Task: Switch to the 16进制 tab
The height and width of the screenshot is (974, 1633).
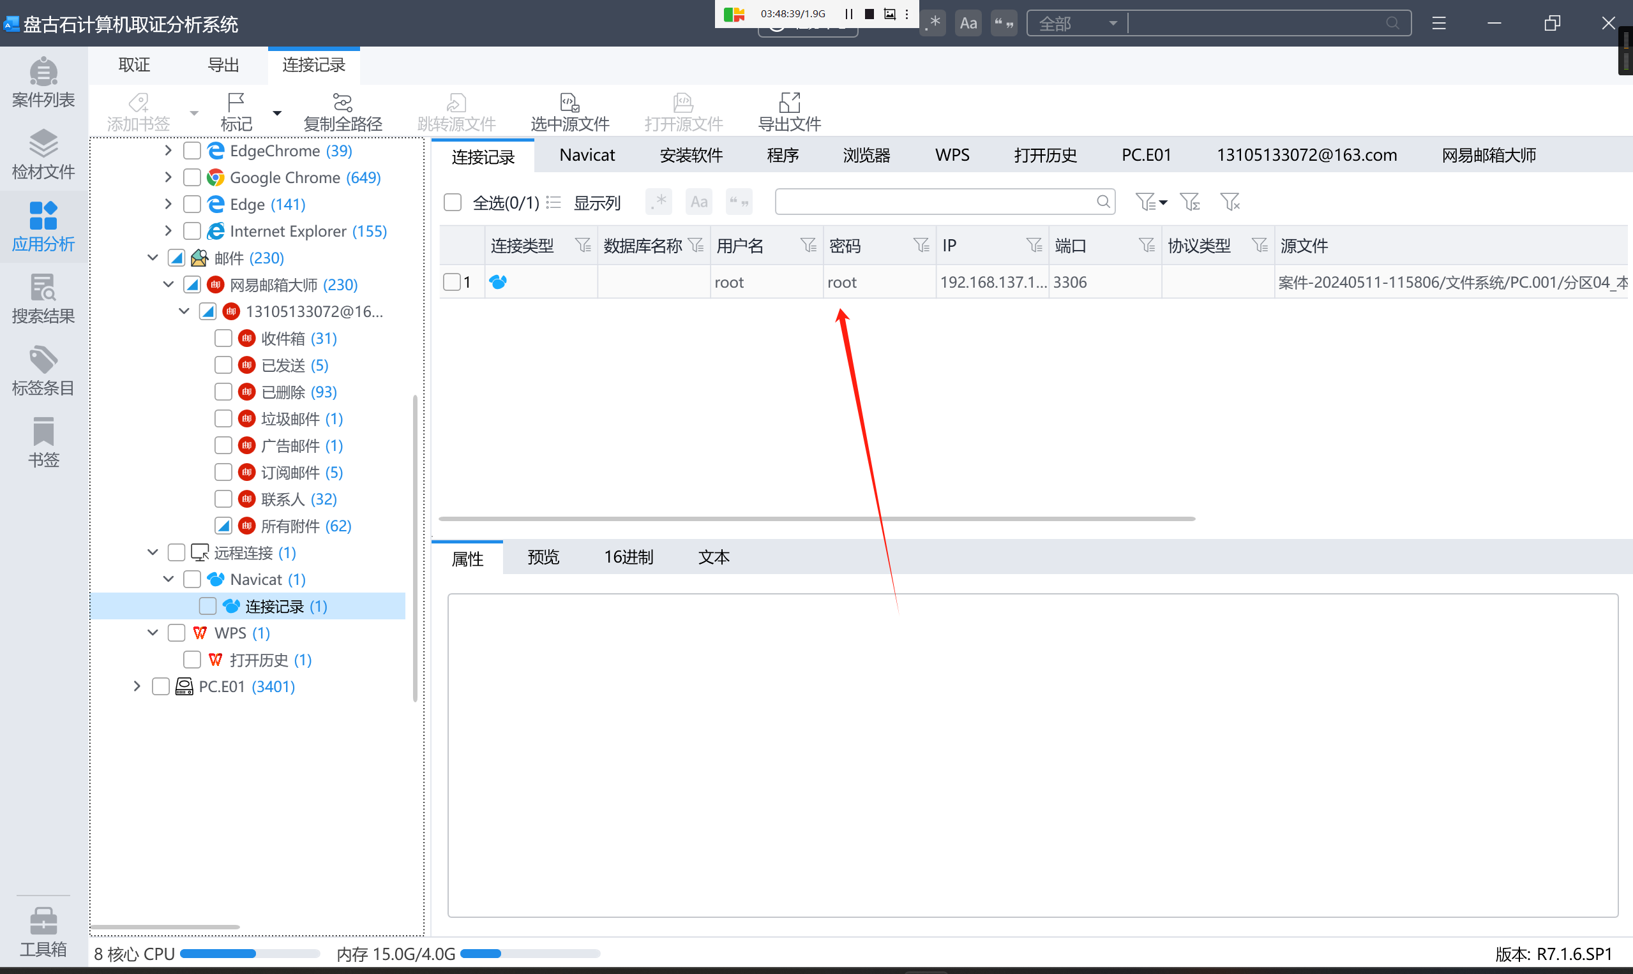Action: [628, 557]
